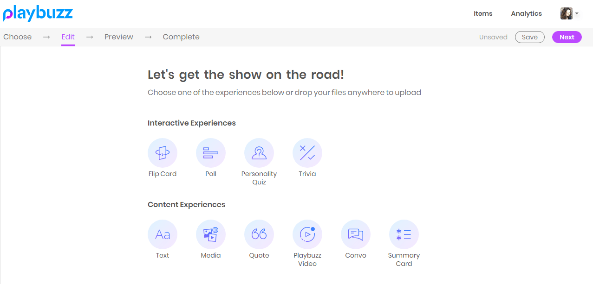Click the Flip Card label text
The width and height of the screenshot is (593, 284).
point(163,174)
